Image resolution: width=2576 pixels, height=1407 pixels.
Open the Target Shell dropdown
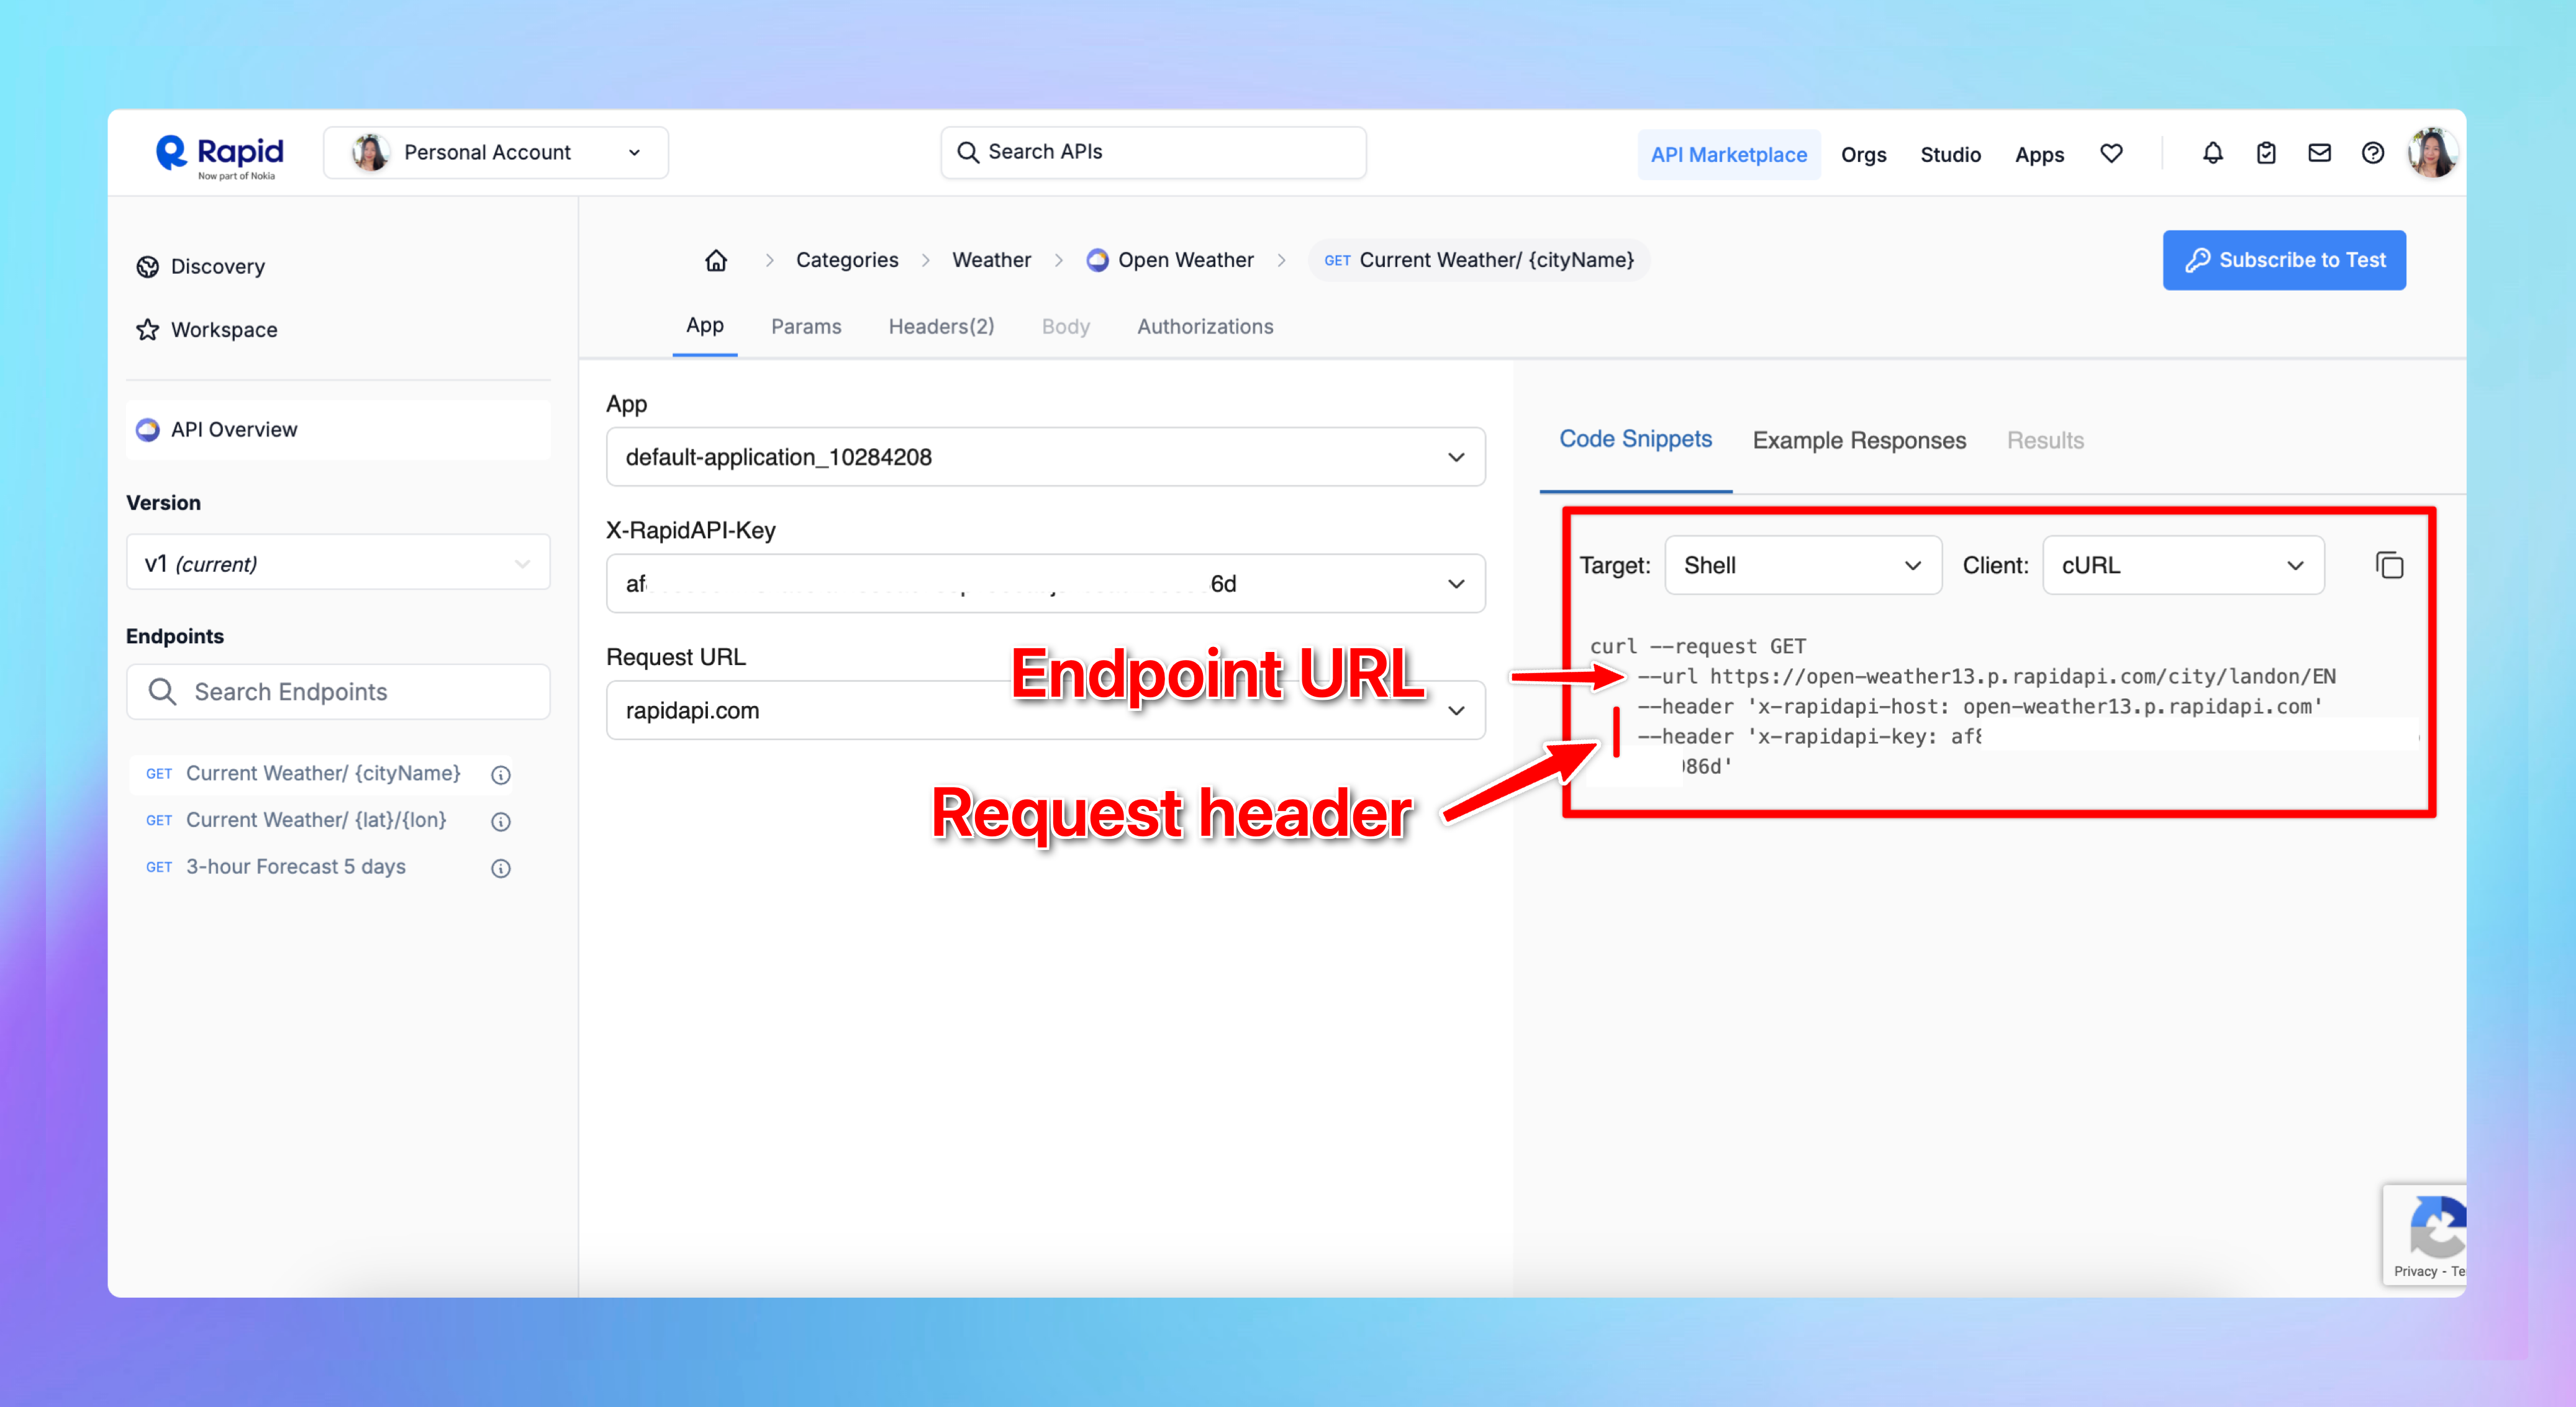(x=1802, y=565)
